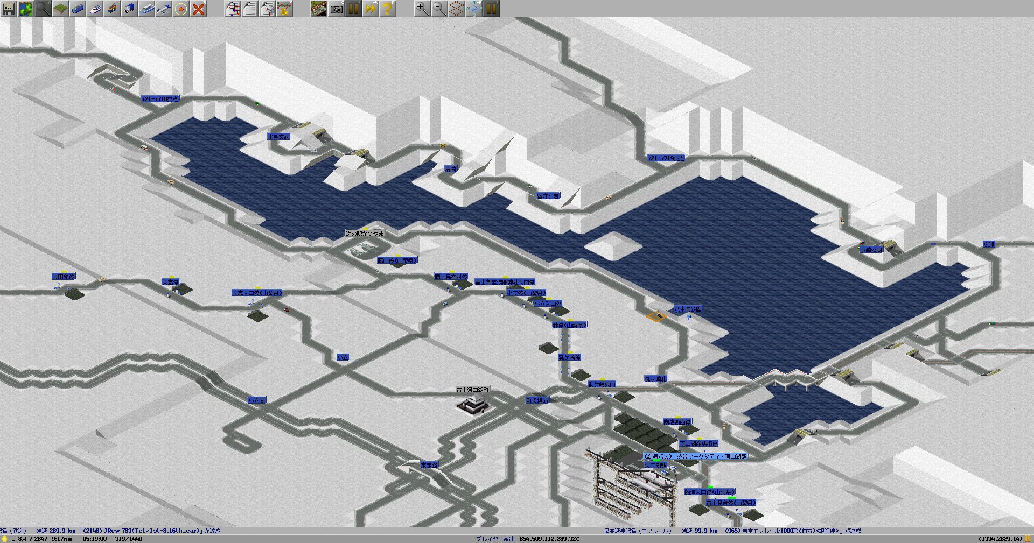The height and width of the screenshot is (543, 1034).
Task: Click the floppy disk save icon
Action: point(9,9)
